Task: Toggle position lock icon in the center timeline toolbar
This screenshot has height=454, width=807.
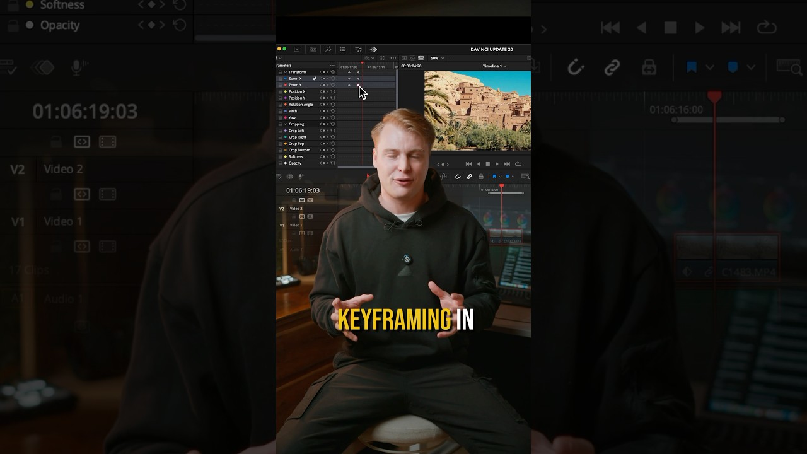Action: coord(481,177)
